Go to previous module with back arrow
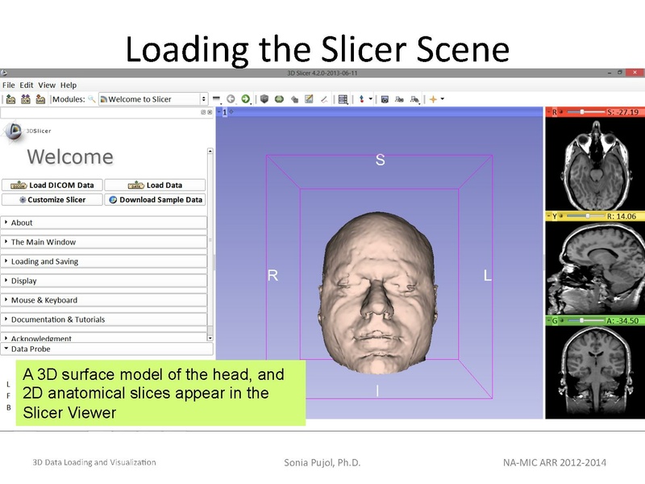This screenshot has height=484, width=645. coord(231,99)
